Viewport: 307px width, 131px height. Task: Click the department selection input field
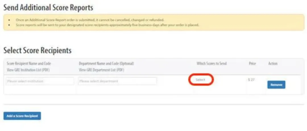(117, 81)
